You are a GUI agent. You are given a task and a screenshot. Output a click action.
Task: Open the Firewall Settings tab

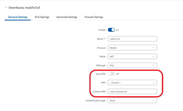pos(94,17)
